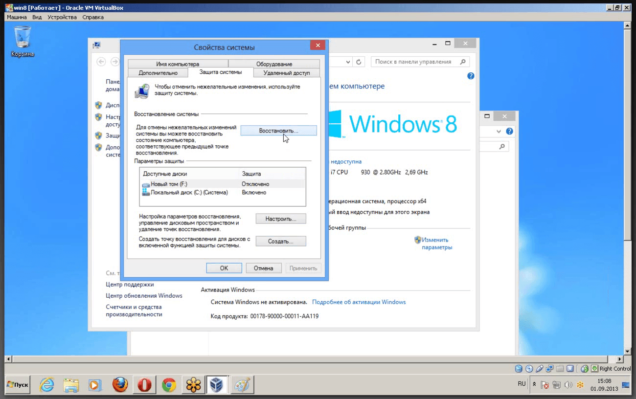Screen dimensions: 636x399
Task: Switch to the Дополнительно tab
Action: click(158, 73)
